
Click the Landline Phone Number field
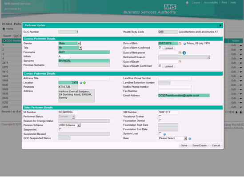point(175,78)
